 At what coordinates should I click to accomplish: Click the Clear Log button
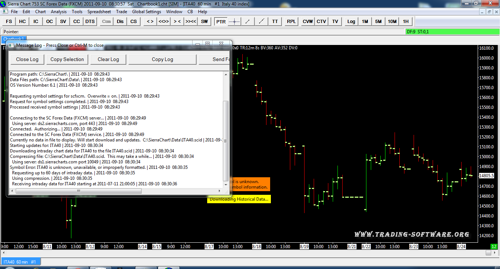(108, 60)
